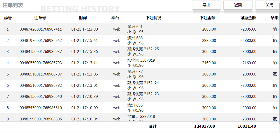Click the 可赢金额 column header
The height and width of the screenshot is (133, 280).
tap(248, 18)
